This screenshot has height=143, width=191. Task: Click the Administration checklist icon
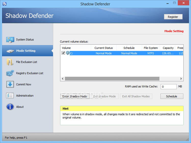pyautogui.click(x=10, y=96)
